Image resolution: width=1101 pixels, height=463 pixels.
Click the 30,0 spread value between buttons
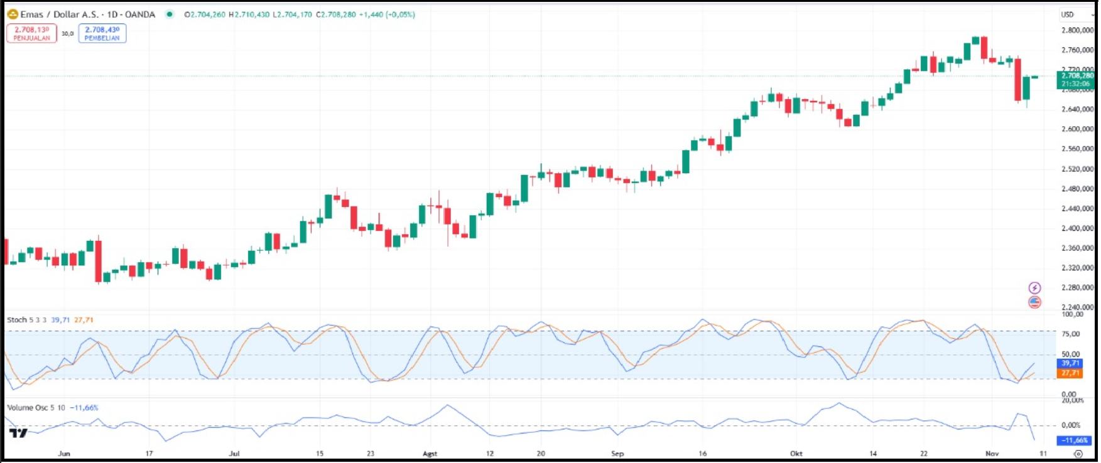coord(67,33)
